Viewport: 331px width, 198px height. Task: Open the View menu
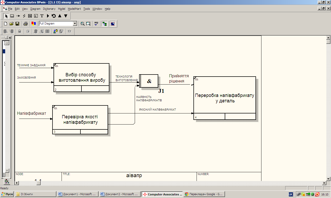25,9
